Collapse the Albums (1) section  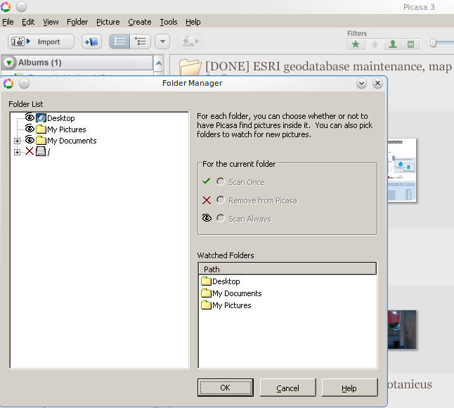(9, 63)
